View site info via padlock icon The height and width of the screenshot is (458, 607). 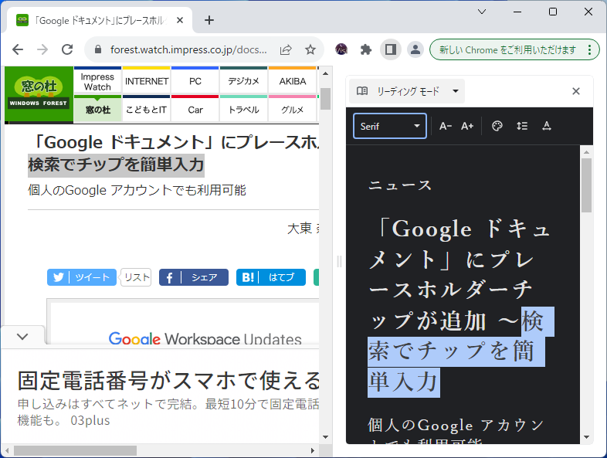click(x=98, y=49)
